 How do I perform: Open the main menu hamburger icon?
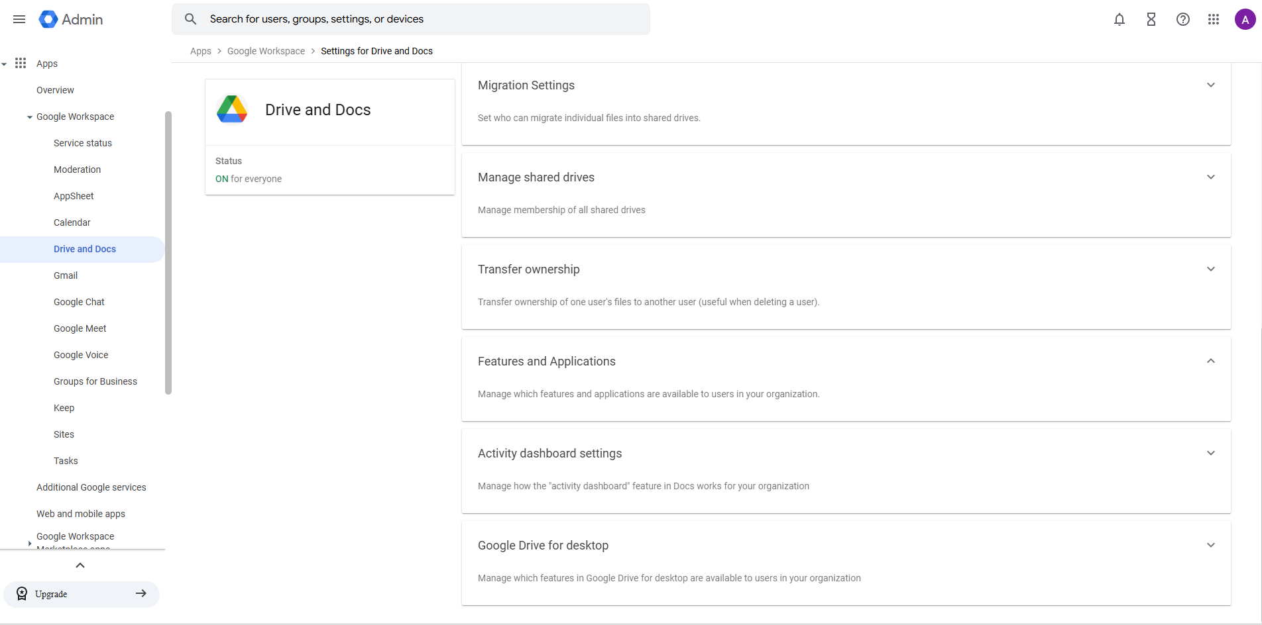tap(19, 19)
